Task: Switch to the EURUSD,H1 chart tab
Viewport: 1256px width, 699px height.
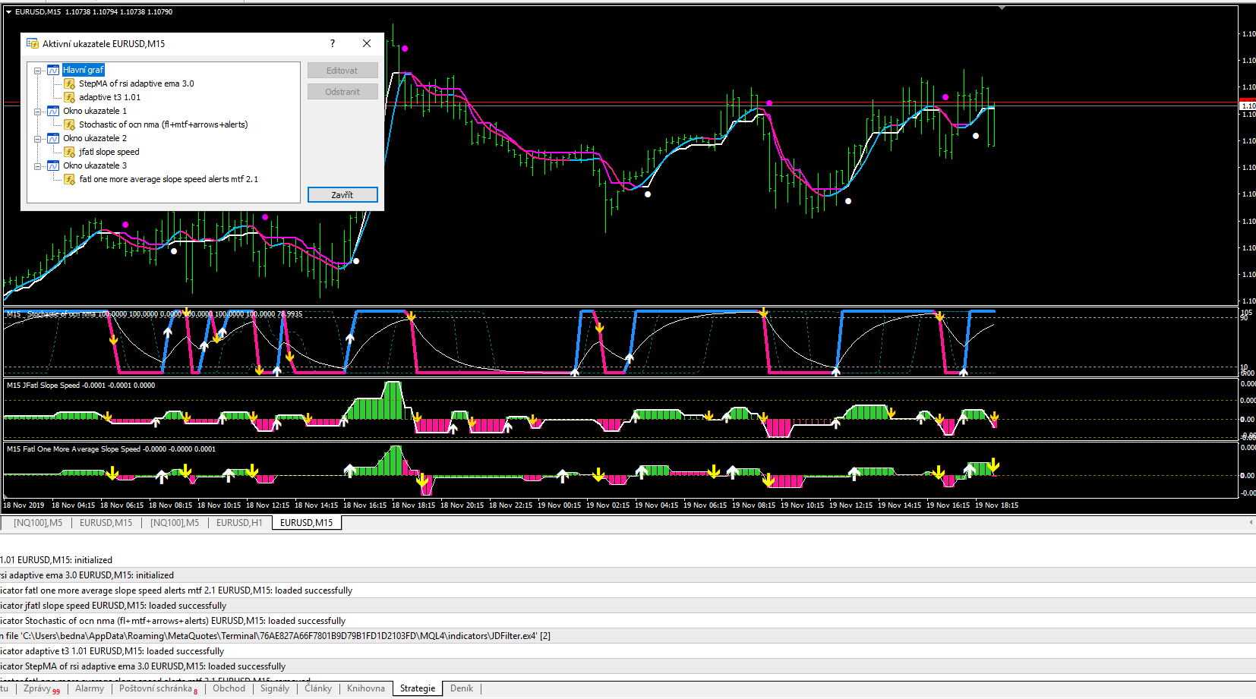Action: pos(239,523)
